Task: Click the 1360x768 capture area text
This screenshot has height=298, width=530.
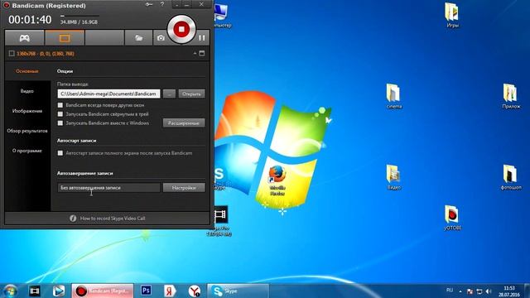Action: pos(46,53)
